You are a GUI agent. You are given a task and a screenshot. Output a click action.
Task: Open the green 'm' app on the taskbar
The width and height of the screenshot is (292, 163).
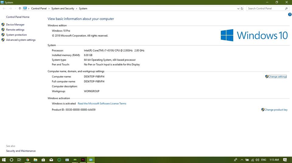(x=75, y=160)
